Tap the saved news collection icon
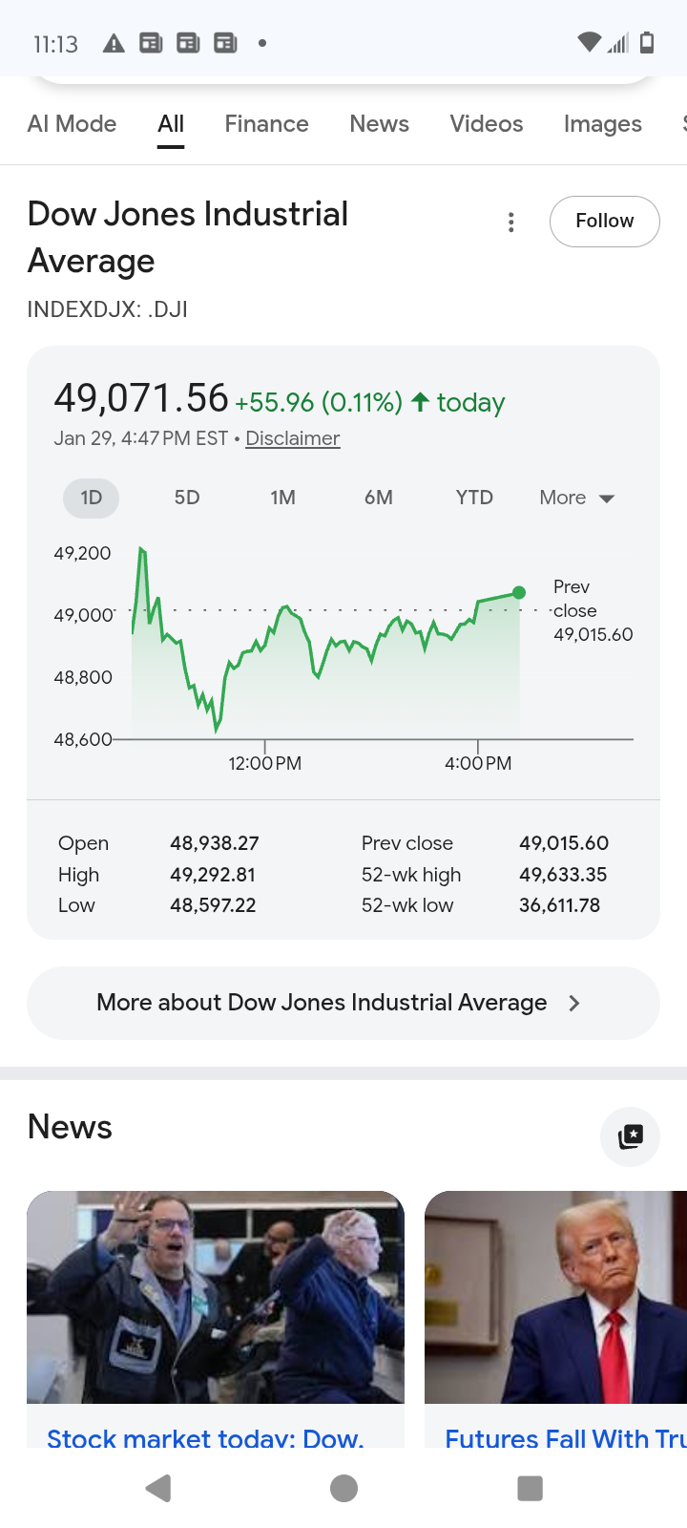 630,1136
